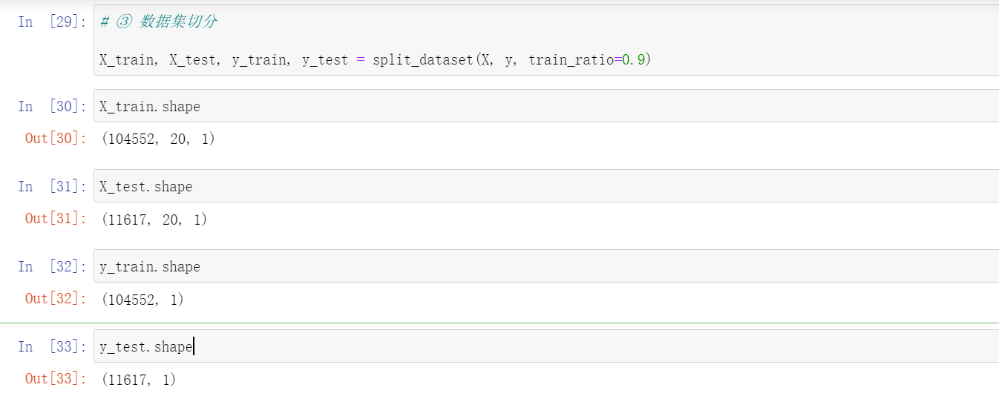This screenshot has width=999, height=399.
Task: Click the output (104552, 20, 1)
Action: click(157, 139)
